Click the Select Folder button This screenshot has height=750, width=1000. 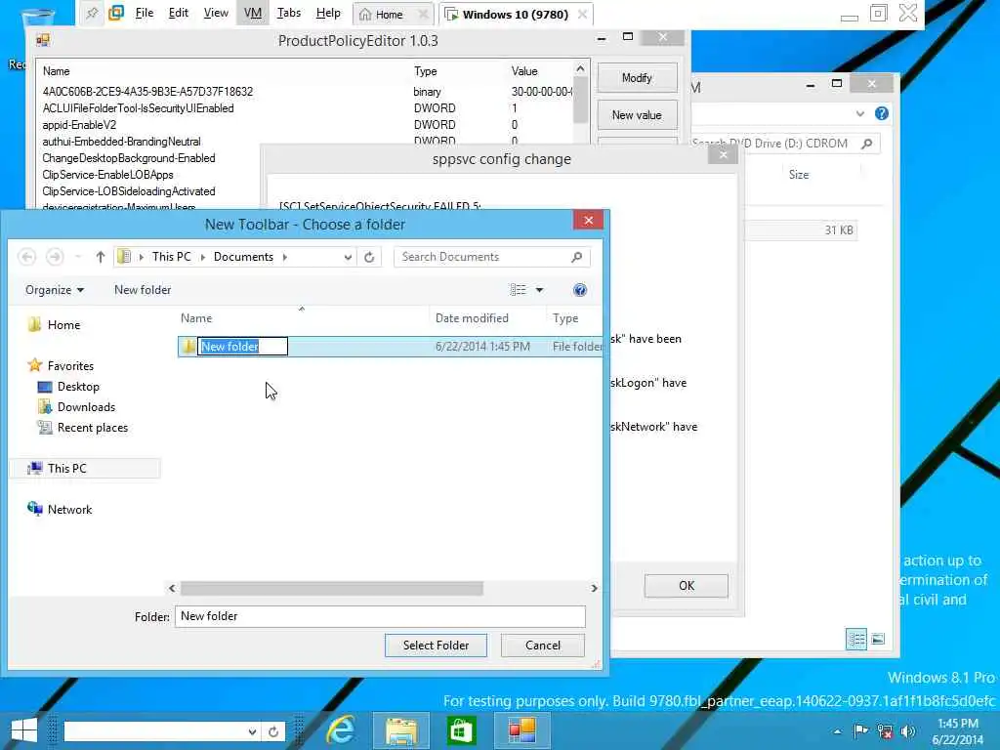tap(436, 646)
